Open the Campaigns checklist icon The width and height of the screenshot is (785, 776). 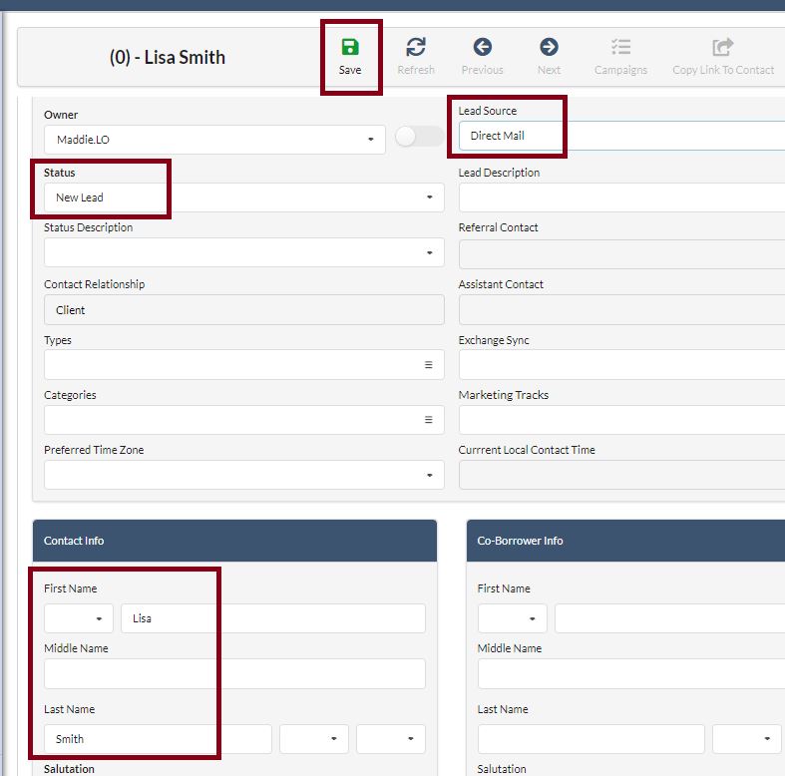click(x=620, y=48)
